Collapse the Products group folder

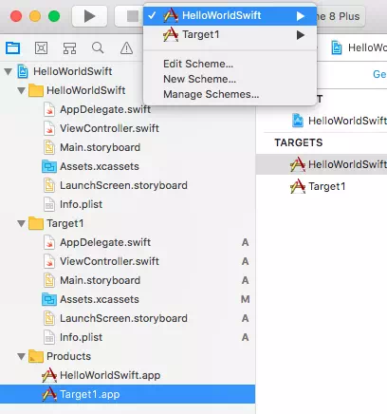tap(21, 356)
